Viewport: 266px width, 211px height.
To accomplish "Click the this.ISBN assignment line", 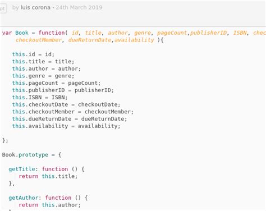I will (x=40, y=98).
